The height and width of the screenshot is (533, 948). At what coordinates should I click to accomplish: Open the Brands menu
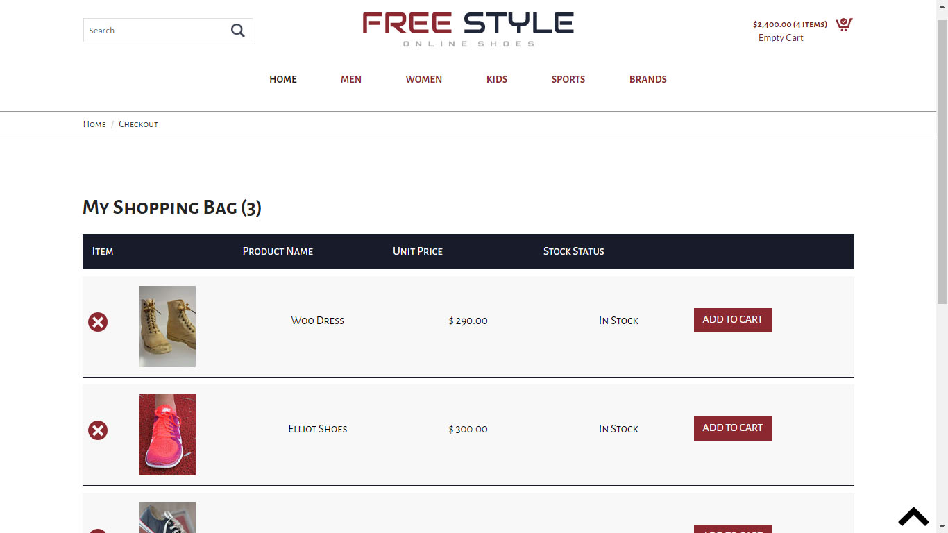pos(648,79)
